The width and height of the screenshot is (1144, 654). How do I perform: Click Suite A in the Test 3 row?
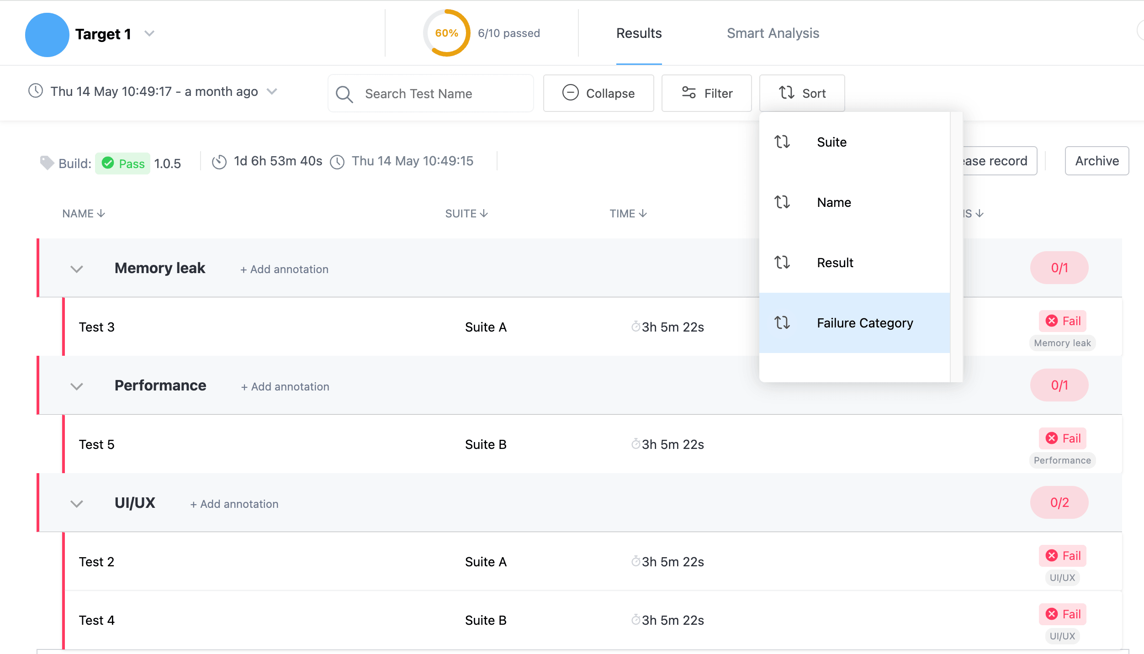[486, 327]
